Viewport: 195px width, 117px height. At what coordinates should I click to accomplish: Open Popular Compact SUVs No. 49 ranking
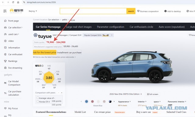coord(98,35)
